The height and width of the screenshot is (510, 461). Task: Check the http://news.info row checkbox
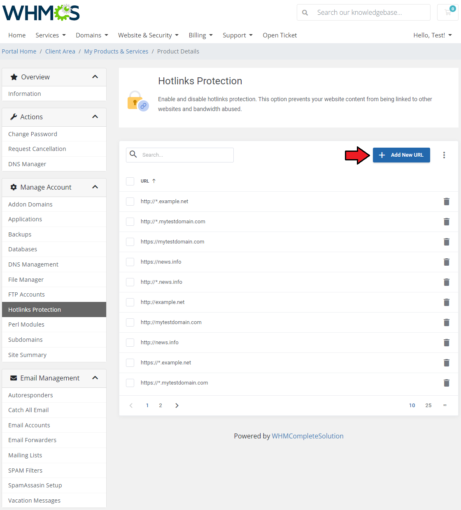130,343
